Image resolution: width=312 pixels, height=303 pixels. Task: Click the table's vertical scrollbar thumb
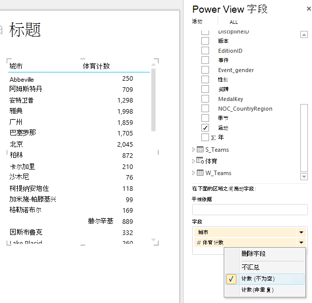pos(153,100)
